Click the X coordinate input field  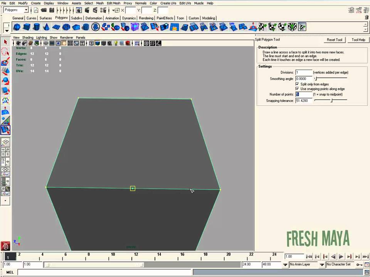(130, 10)
